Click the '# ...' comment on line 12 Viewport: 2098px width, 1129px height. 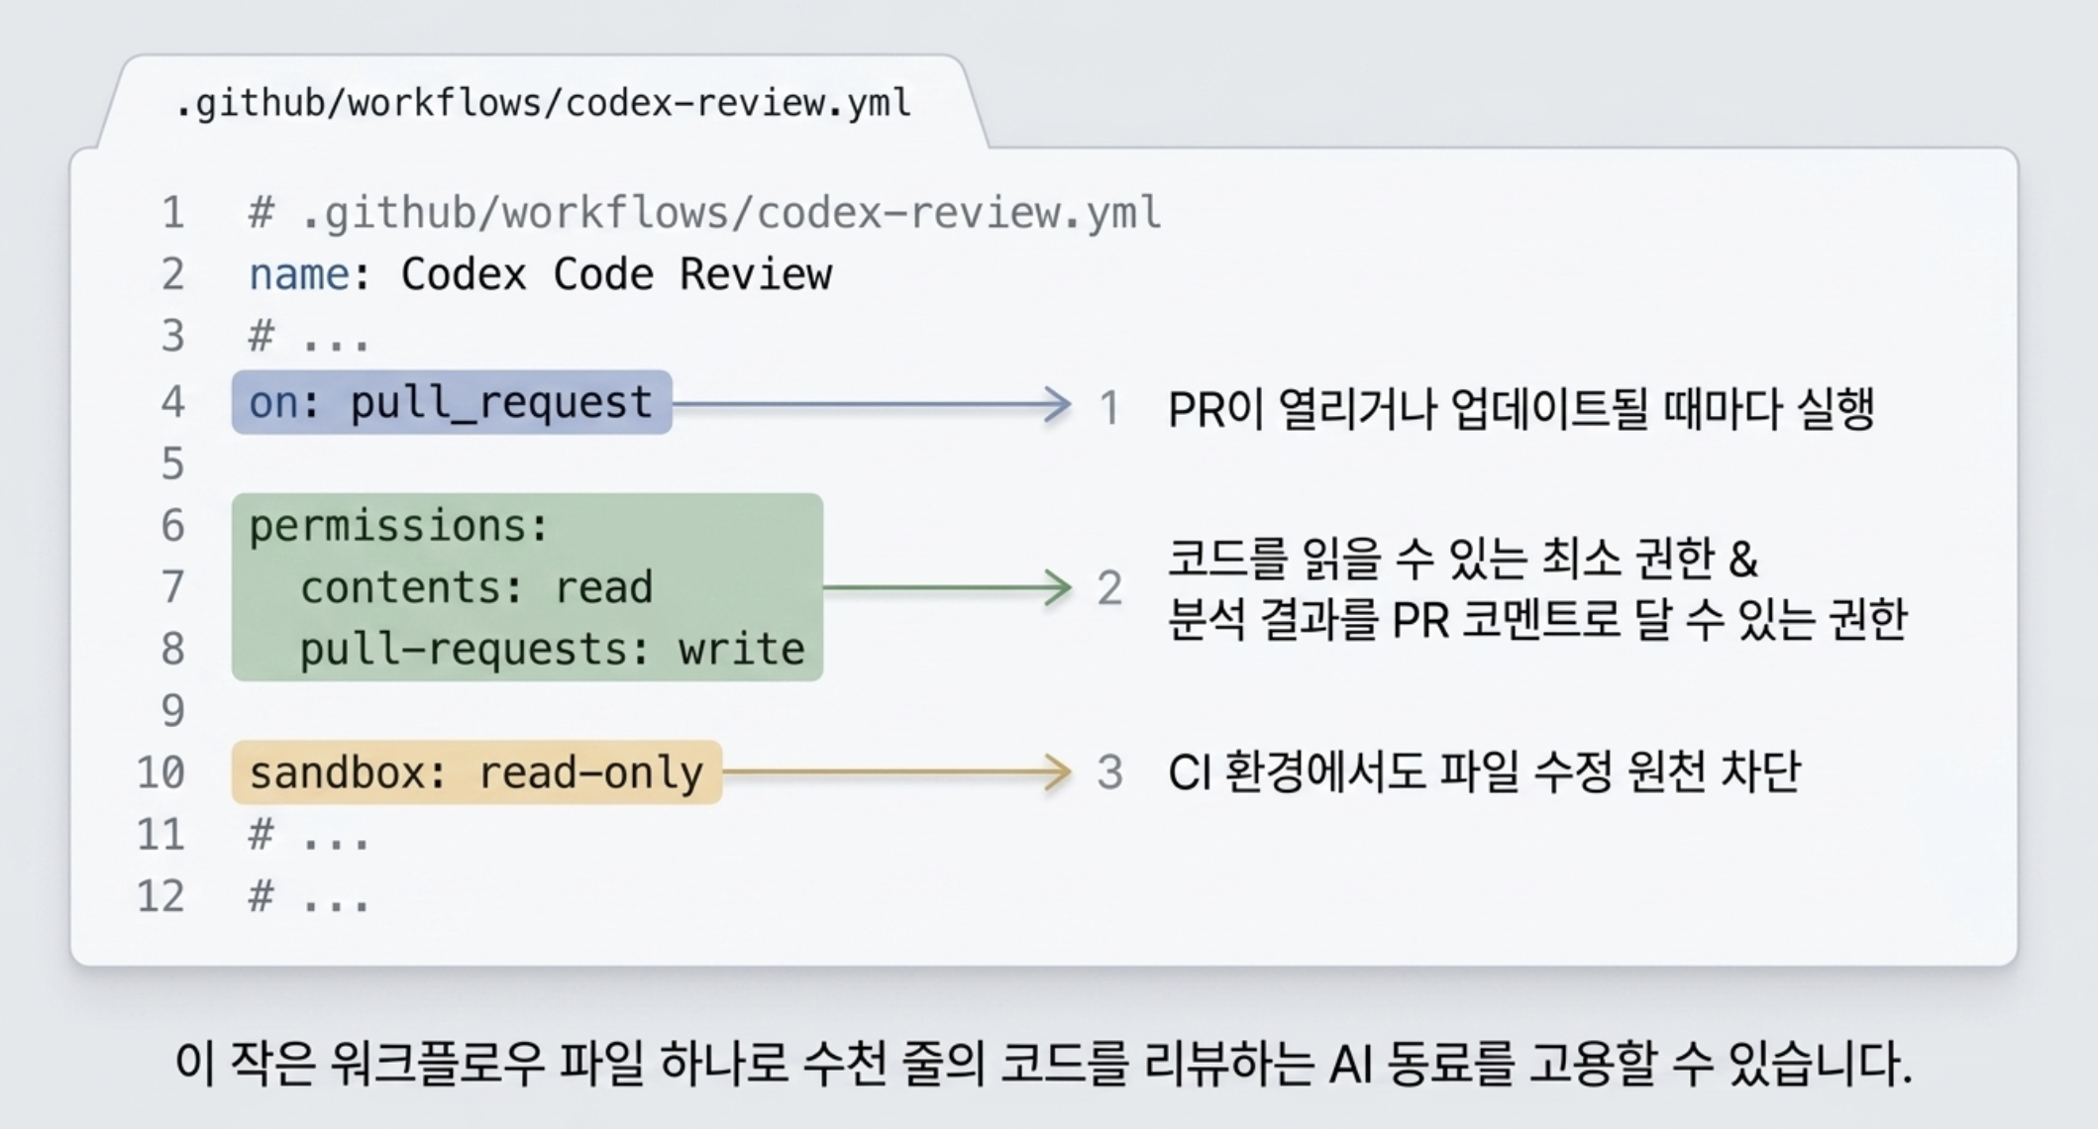coord(308,897)
